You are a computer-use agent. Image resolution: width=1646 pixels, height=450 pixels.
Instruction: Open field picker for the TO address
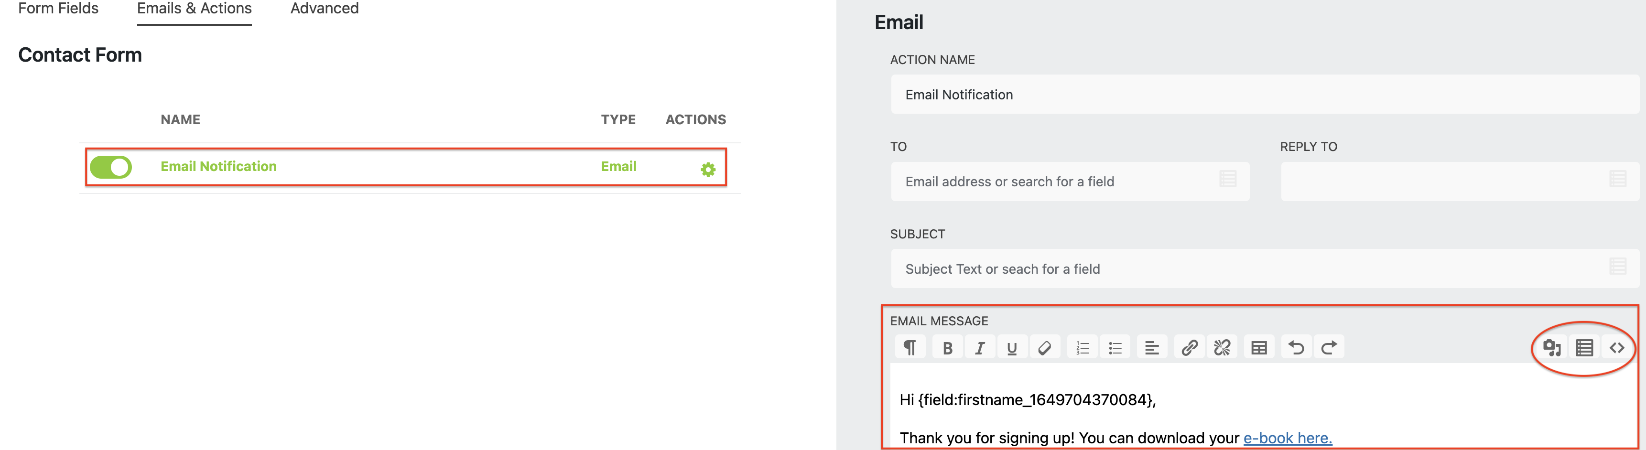point(1228,178)
